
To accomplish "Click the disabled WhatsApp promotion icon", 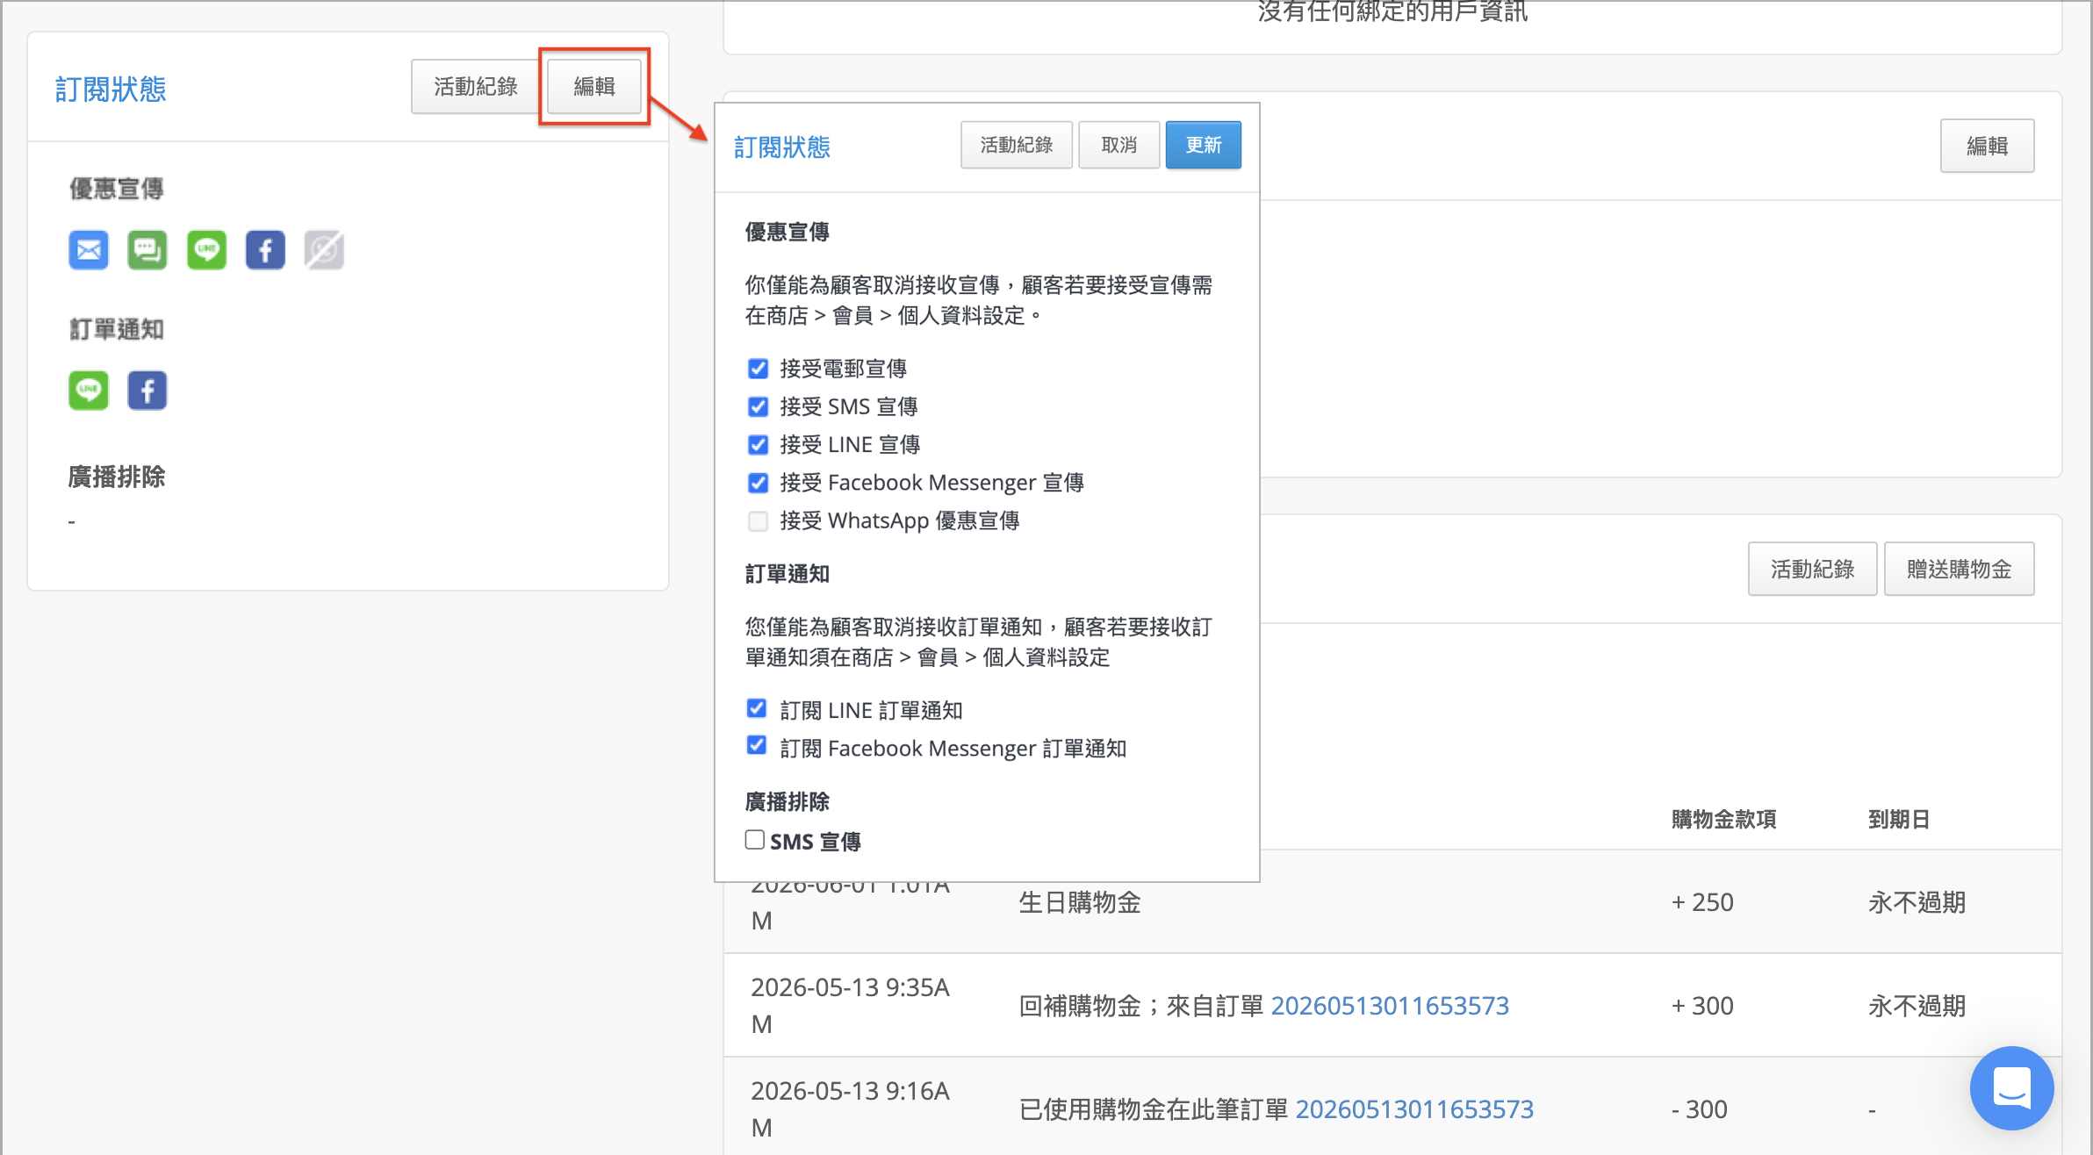I will pos(324,250).
